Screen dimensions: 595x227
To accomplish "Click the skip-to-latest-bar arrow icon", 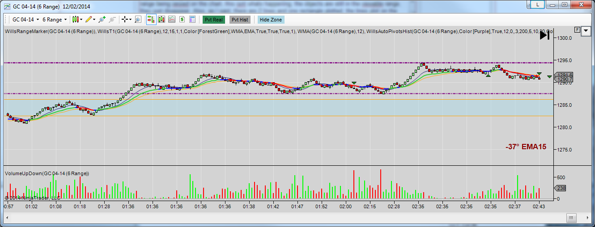I will click(x=544, y=36).
